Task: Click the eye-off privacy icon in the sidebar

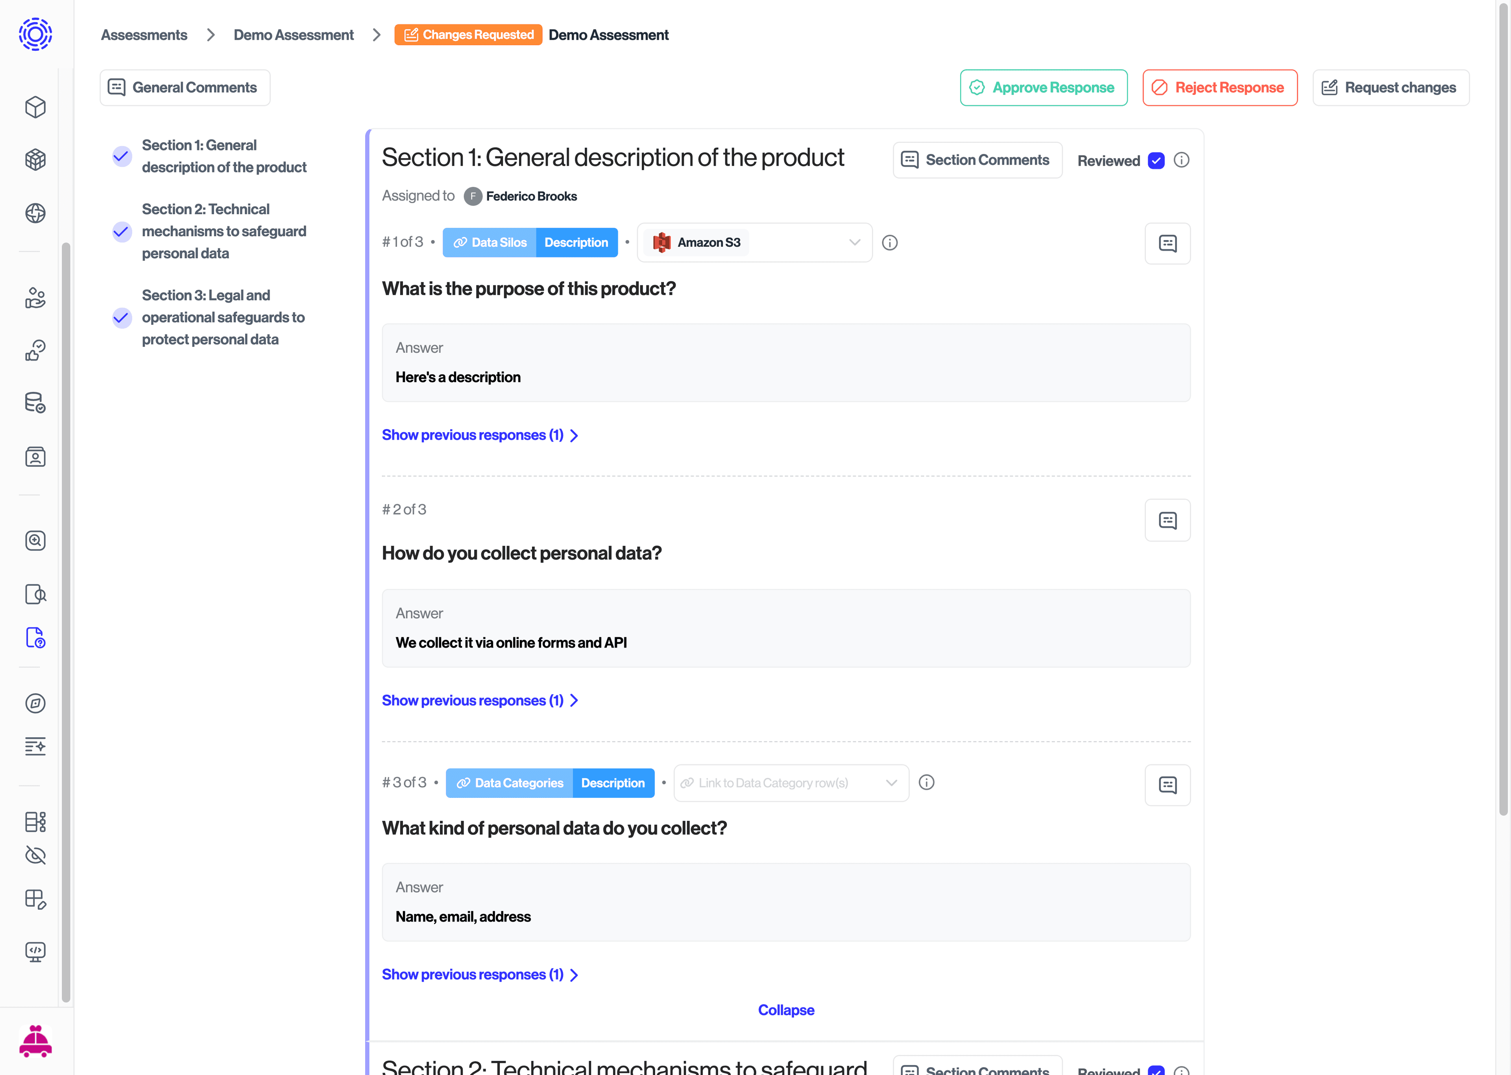Action: click(x=35, y=855)
